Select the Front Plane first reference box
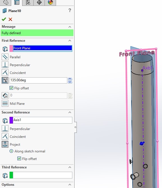 click(42, 48)
